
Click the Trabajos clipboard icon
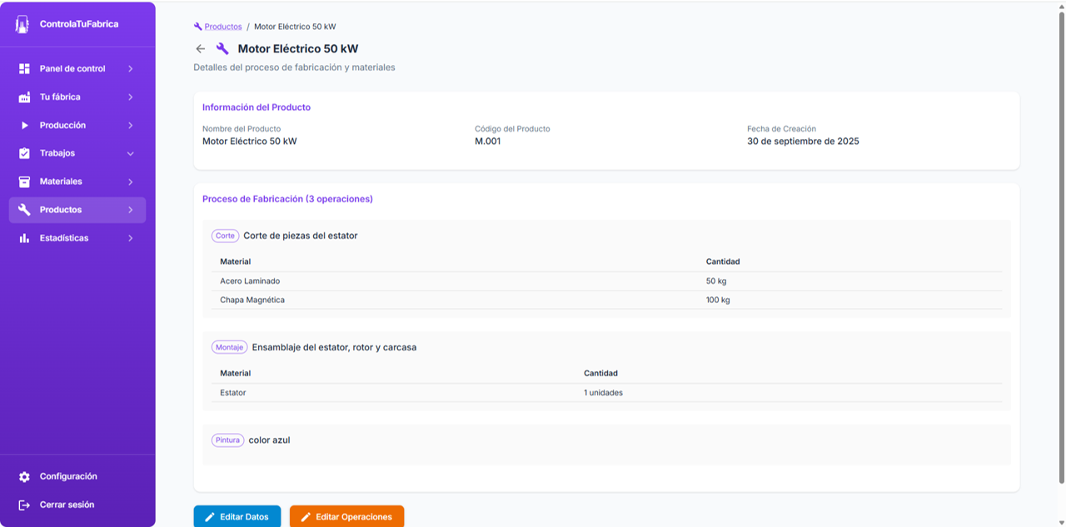24,154
